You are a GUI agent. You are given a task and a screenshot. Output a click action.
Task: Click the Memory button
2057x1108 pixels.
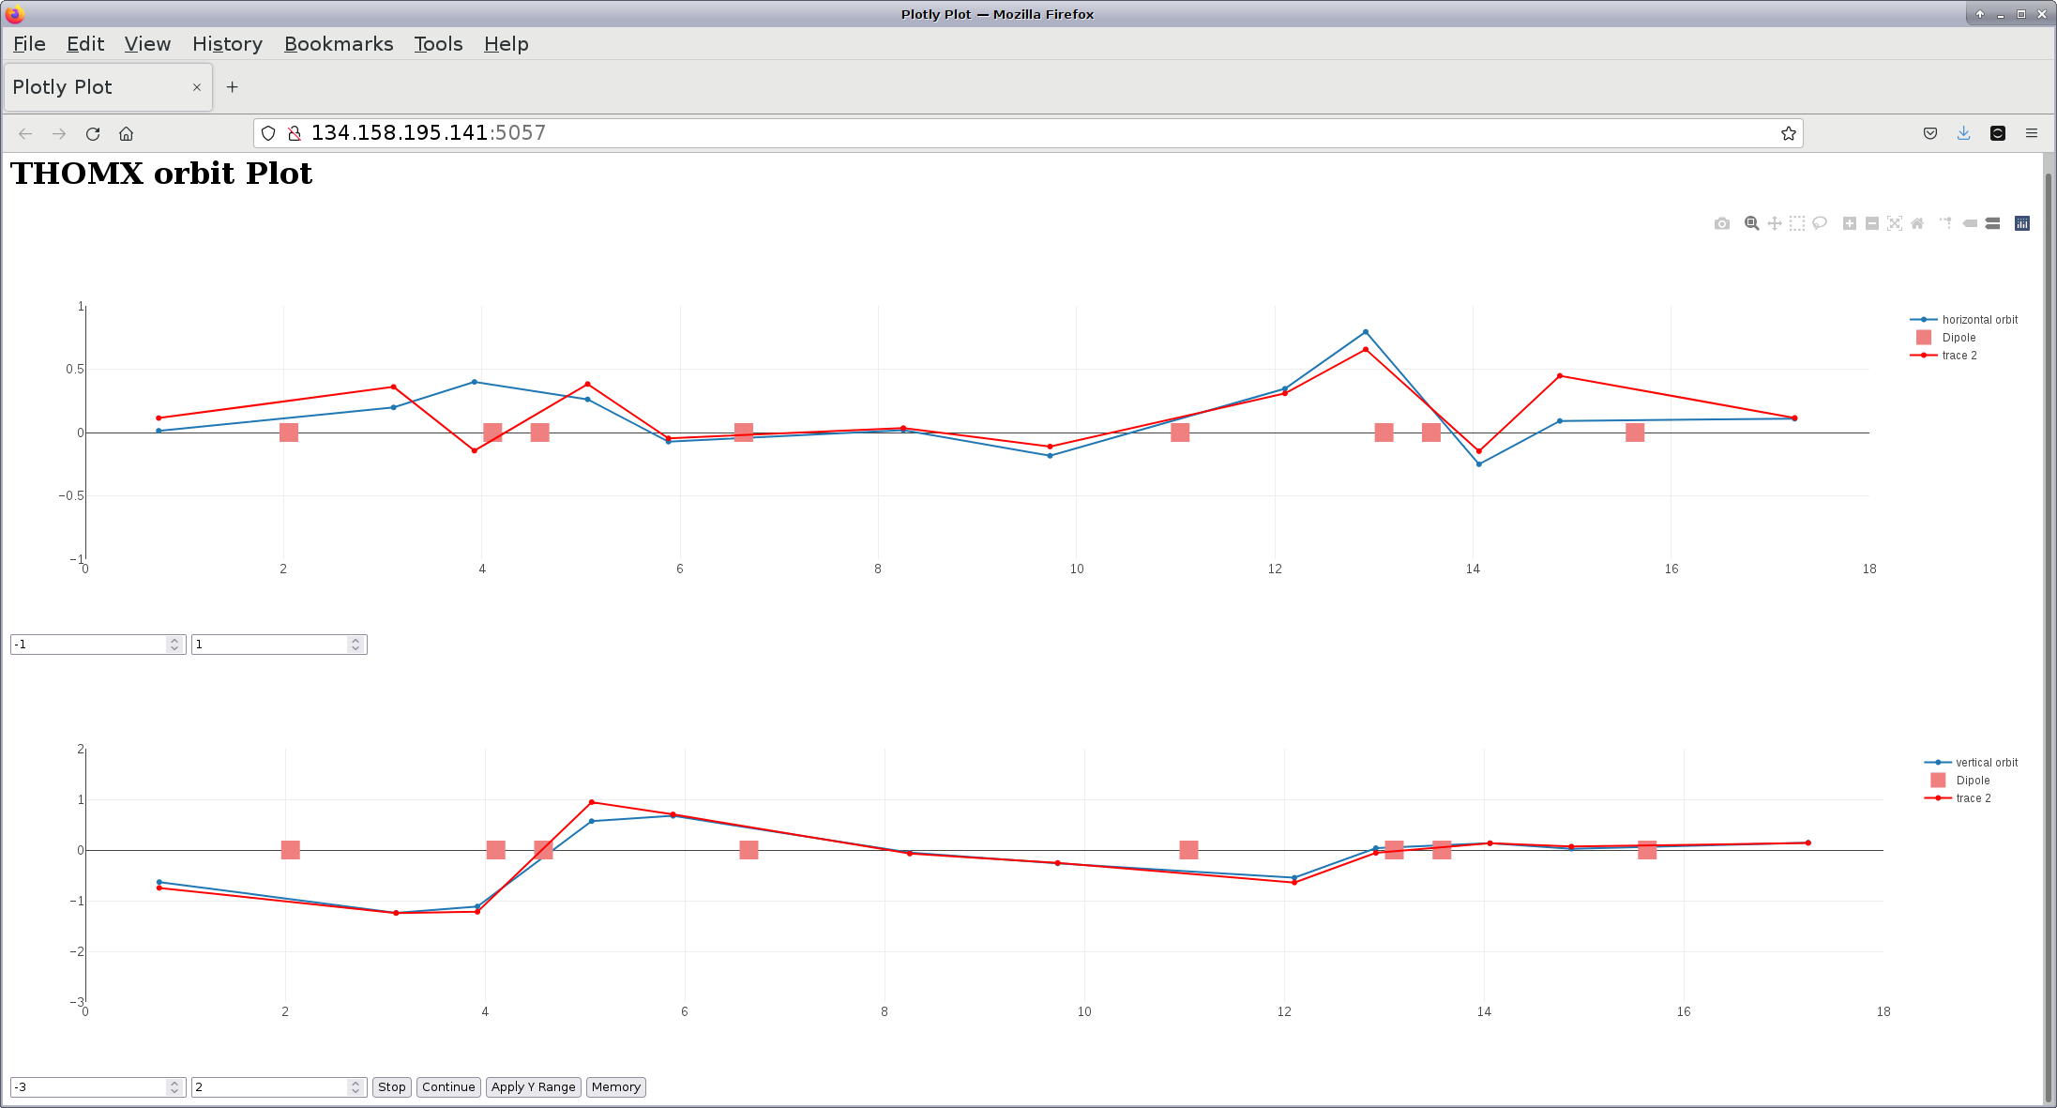[x=615, y=1087]
